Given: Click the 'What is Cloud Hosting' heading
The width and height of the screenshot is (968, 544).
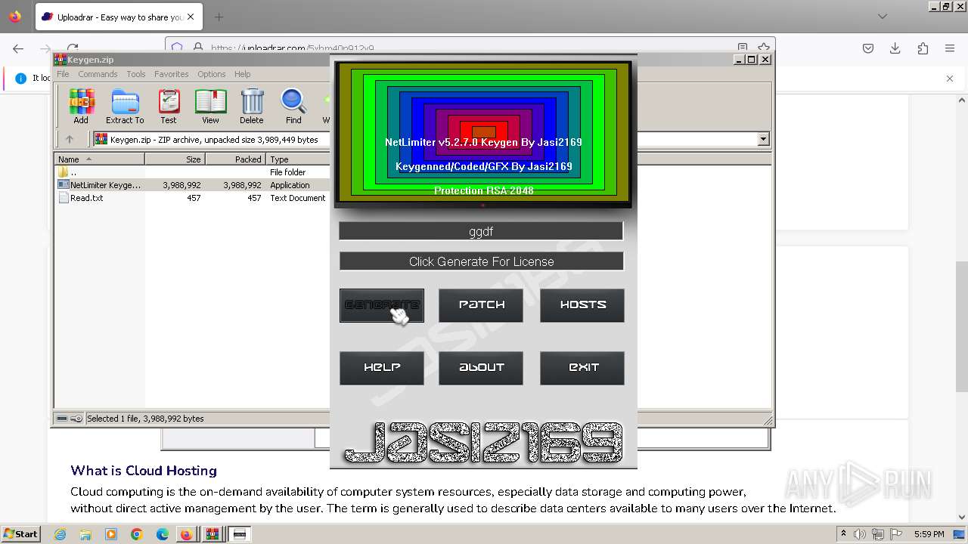Looking at the screenshot, I should click(x=144, y=471).
